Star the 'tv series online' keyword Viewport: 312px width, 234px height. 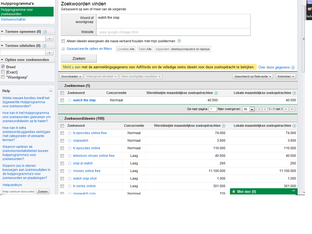pos(69,186)
